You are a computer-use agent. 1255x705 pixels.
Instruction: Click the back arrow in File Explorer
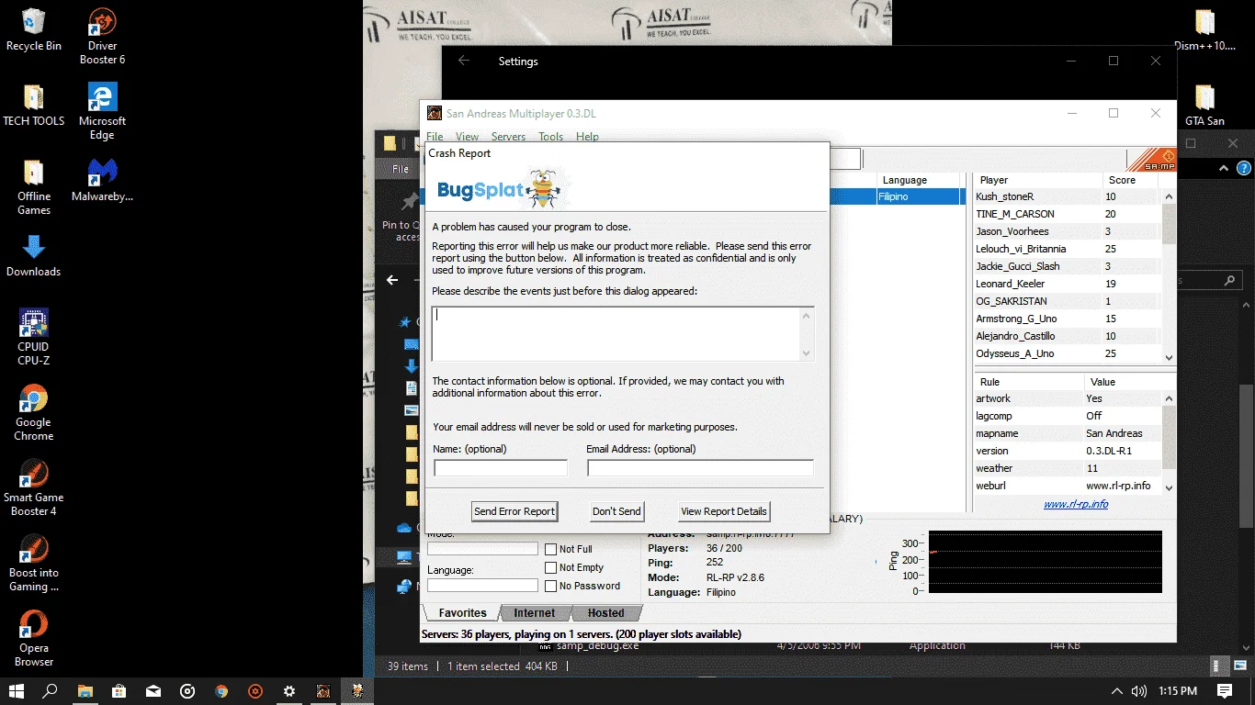pyautogui.click(x=392, y=280)
